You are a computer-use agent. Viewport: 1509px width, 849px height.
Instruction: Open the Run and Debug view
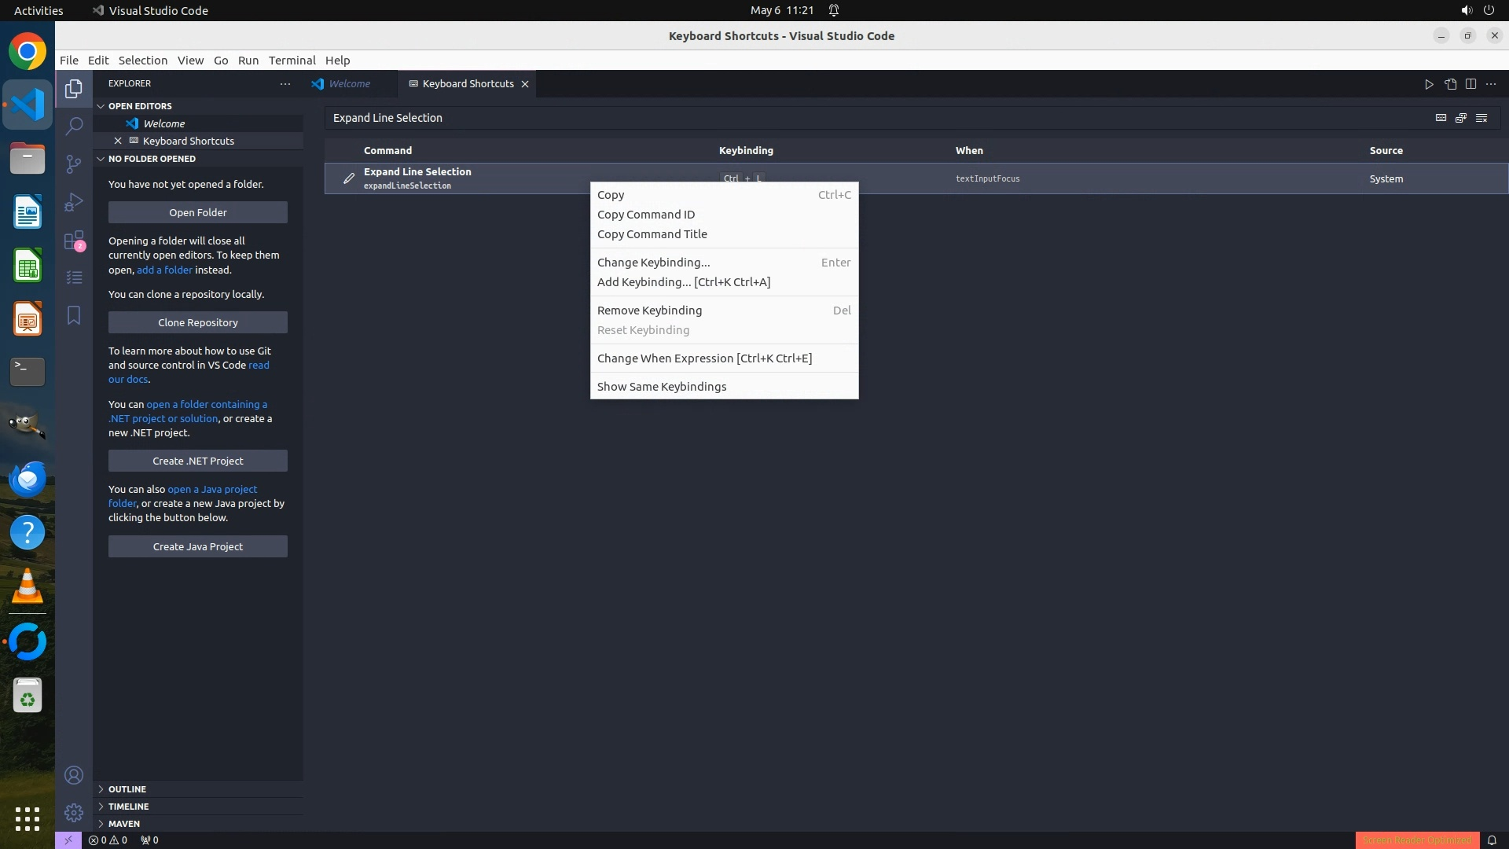click(74, 202)
